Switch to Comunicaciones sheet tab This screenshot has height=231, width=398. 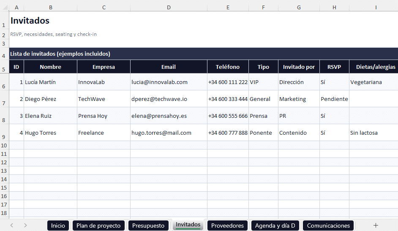click(x=328, y=226)
